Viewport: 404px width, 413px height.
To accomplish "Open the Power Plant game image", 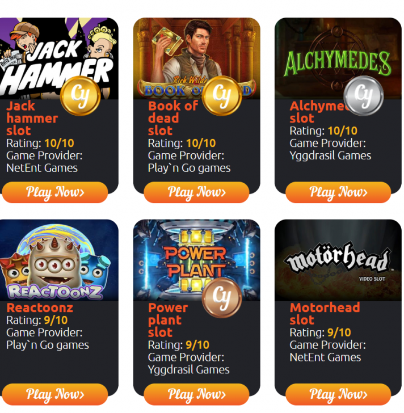I will (197, 260).
